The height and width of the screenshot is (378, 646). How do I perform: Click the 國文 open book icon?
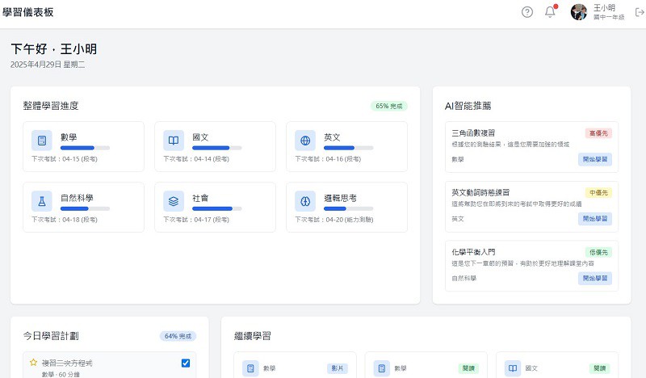(x=173, y=141)
